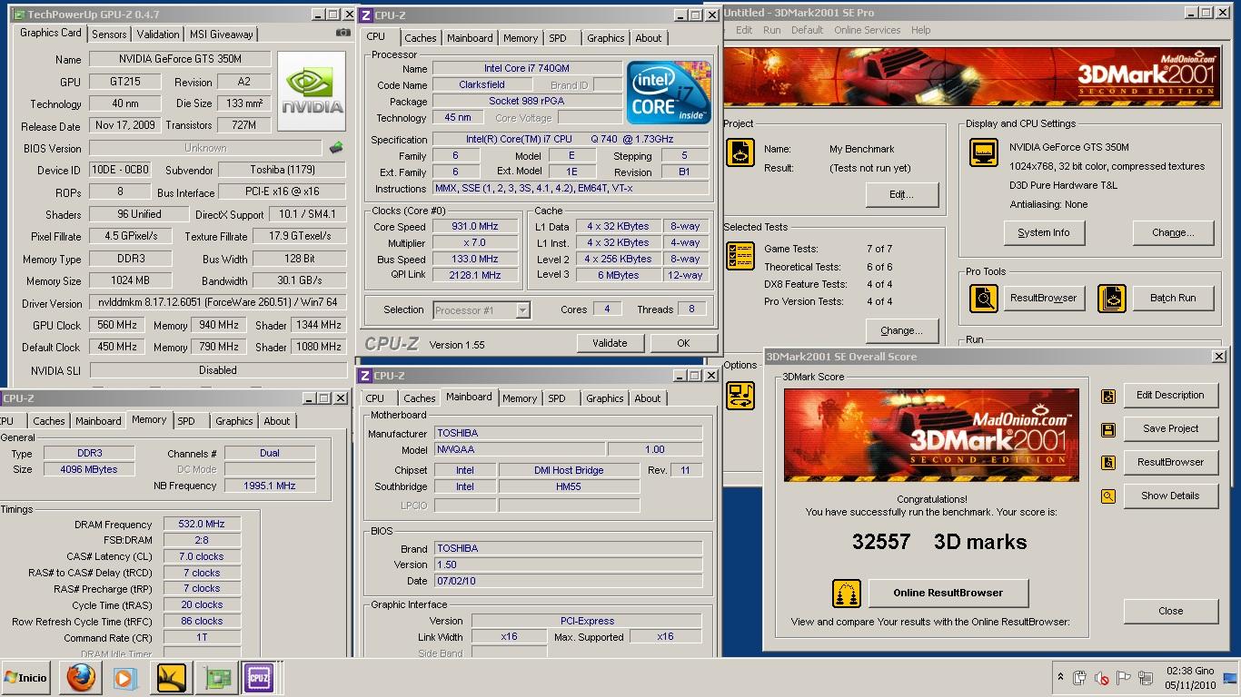The height and width of the screenshot is (697, 1241).
Task: Click the Intel Core i7 logo in CPU-Z
Action: pos(669,92)
